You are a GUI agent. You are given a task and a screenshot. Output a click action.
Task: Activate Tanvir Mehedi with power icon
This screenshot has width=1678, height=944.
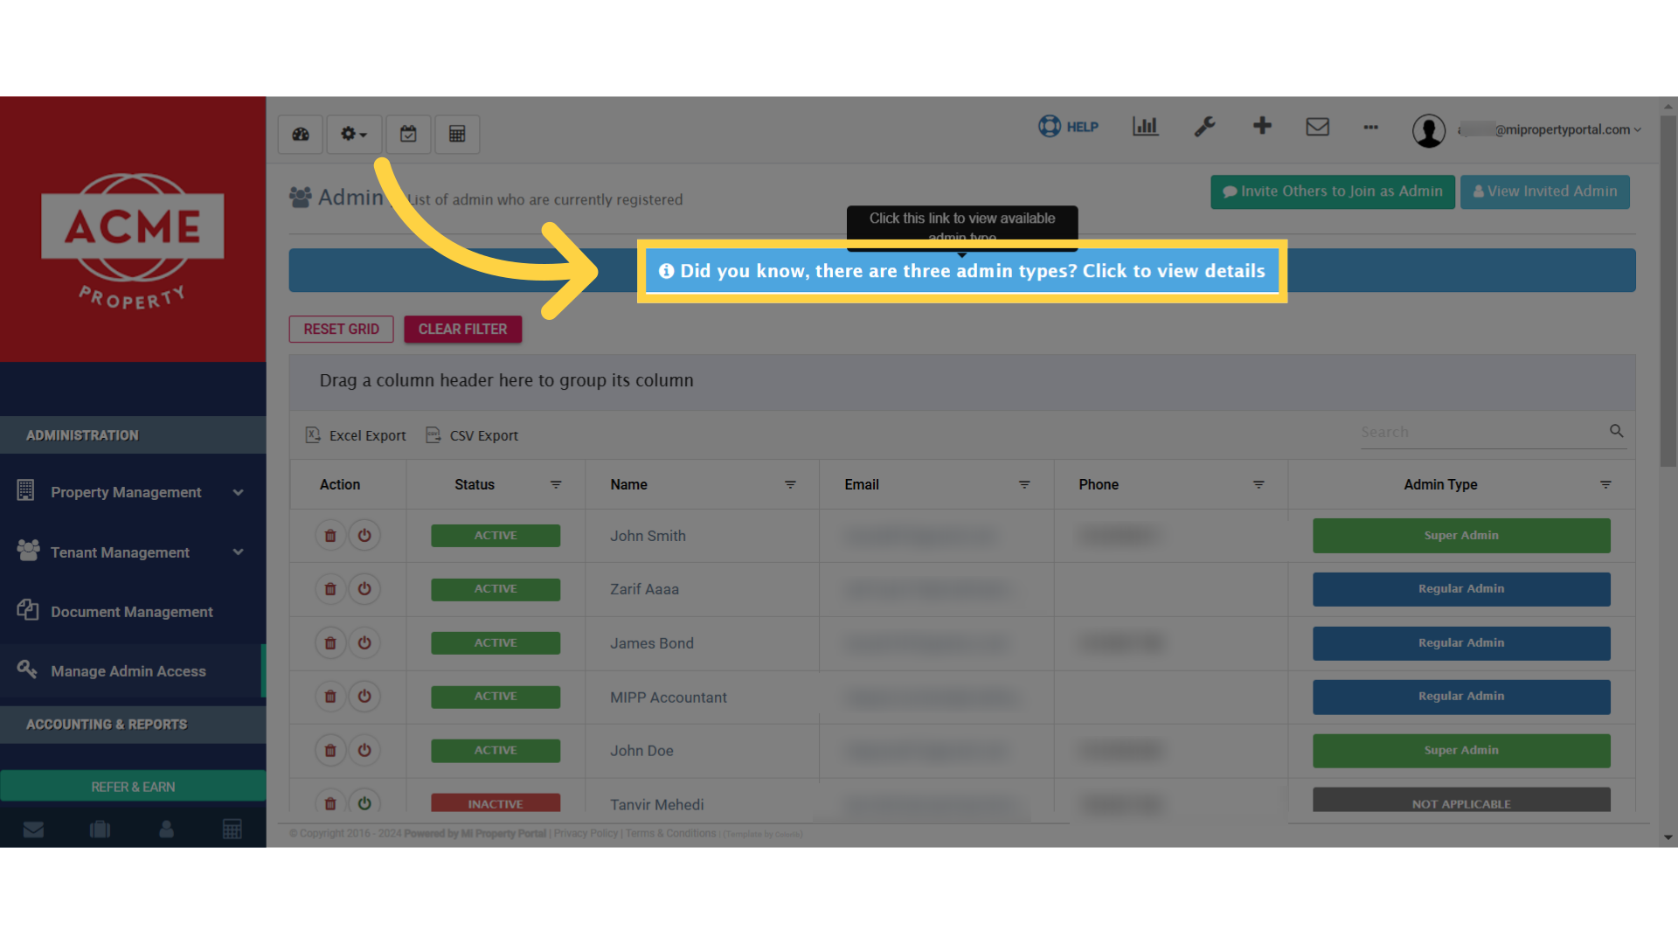click(364, 802)
